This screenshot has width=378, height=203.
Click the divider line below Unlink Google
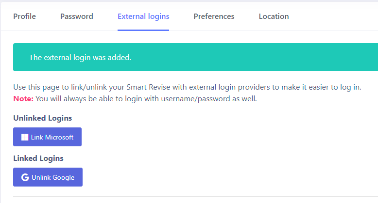[x=195, y=197]
